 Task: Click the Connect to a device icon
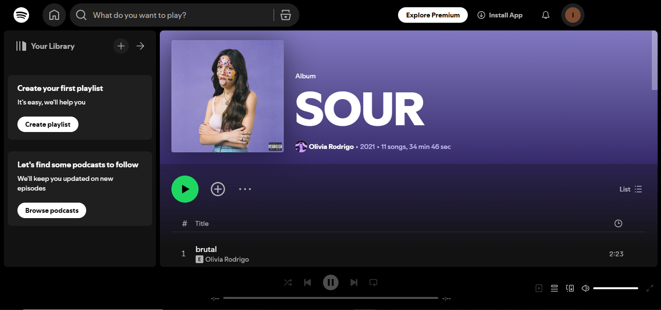pyautogui.click(x=569, y=288)
